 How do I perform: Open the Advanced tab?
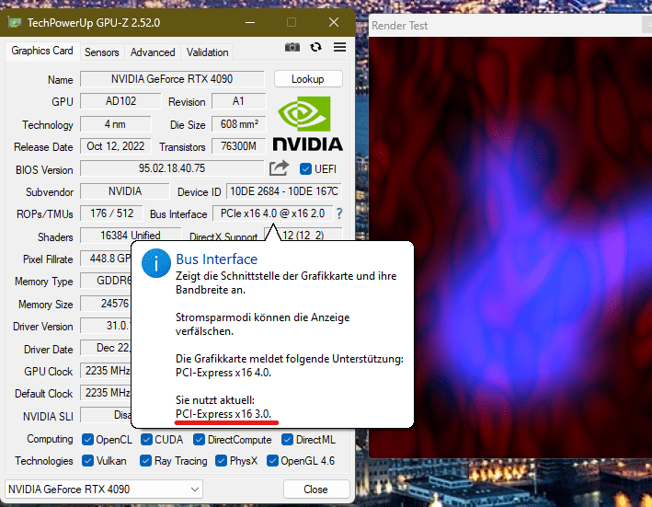pos(153,52)
